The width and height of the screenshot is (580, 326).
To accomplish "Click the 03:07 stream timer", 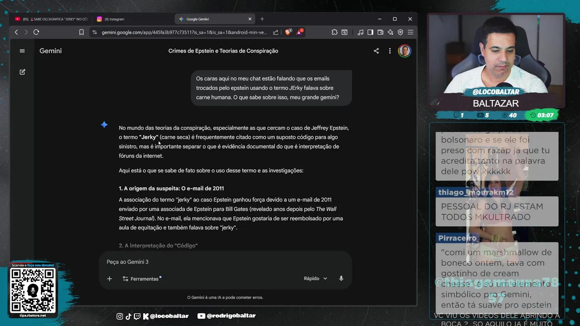I will pyautogui.click(x=542, y=115).
